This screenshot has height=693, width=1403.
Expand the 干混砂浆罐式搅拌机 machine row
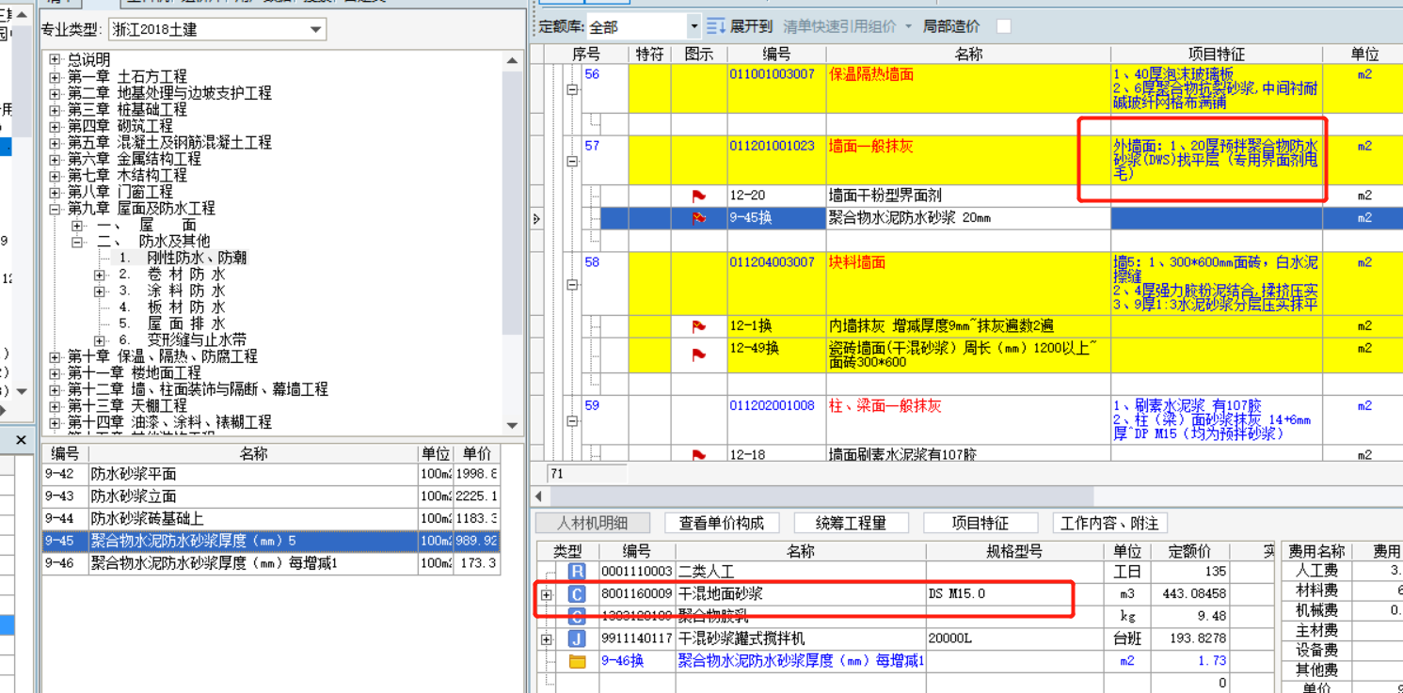(x=547, y=639)
